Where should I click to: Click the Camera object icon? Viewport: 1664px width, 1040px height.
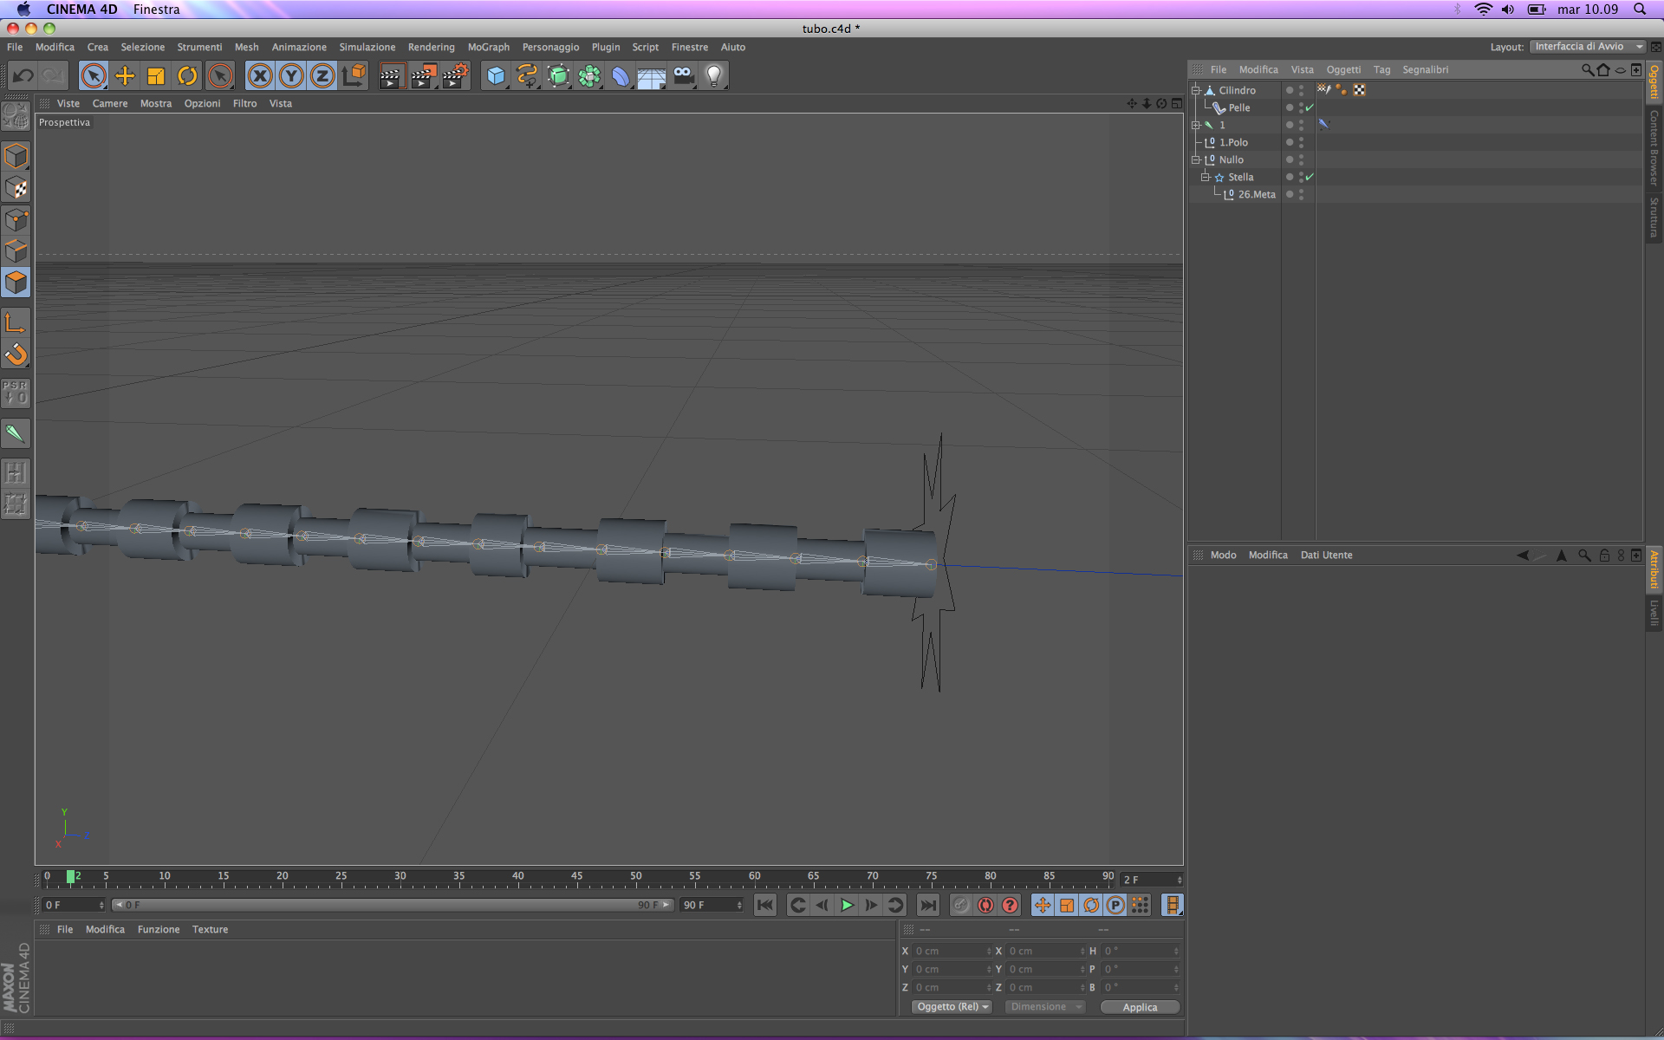point(684,76)
